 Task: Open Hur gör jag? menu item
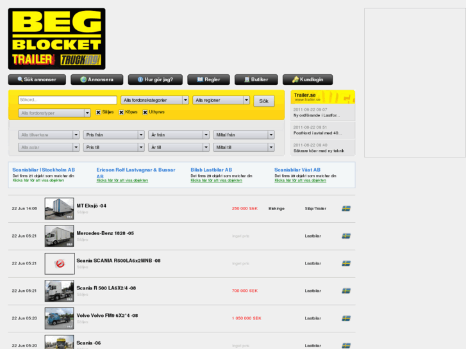155,79
